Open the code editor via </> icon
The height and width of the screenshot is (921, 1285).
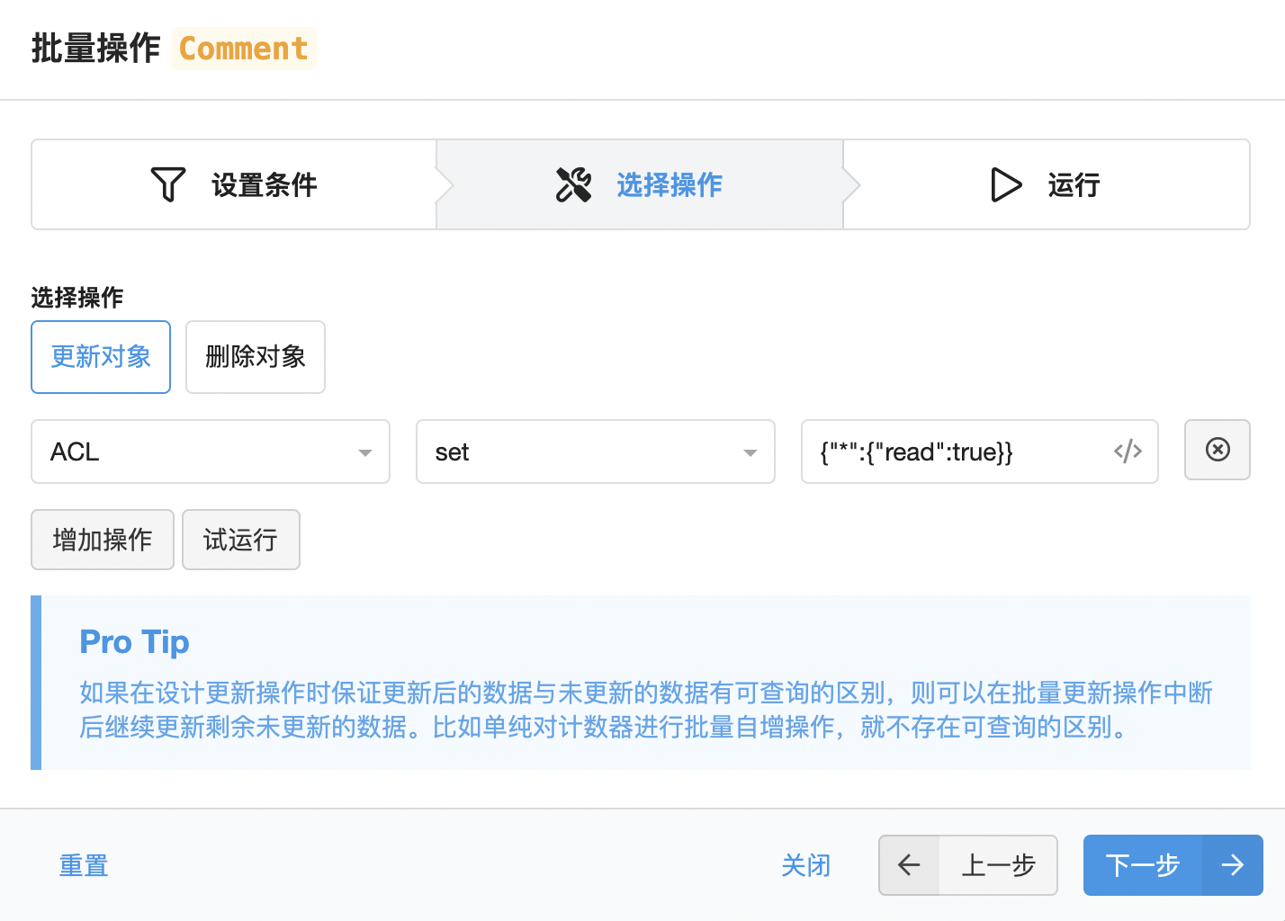point(1128,452)
